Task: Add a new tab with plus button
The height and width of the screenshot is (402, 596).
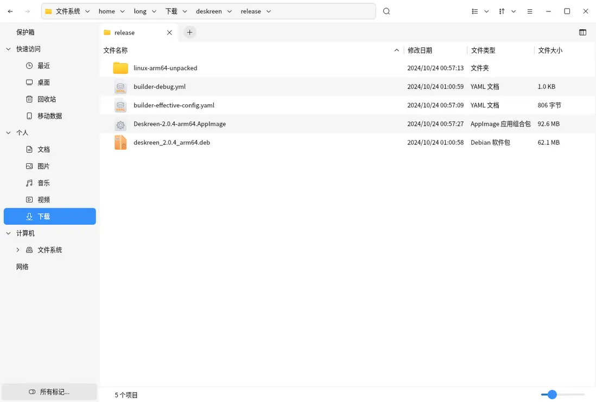Action: (x=189, y=33)
